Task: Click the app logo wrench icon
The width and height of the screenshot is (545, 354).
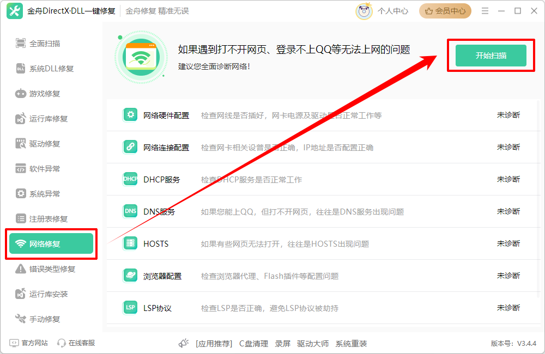Action: coord(15,11)
